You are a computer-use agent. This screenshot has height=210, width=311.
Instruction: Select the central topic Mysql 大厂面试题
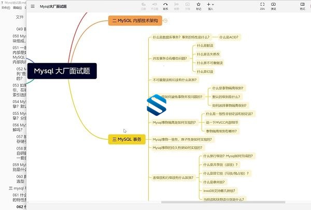click(x=62, y=71)
